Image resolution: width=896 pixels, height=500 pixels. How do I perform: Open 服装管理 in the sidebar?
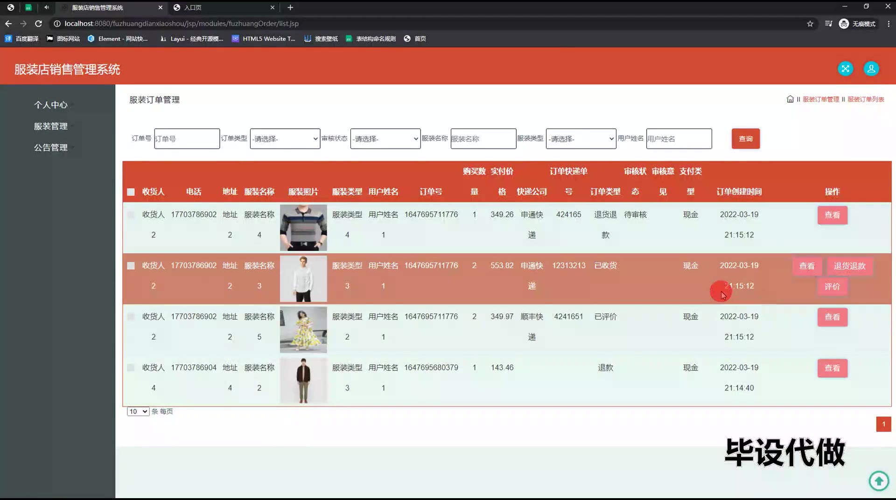pos(50,126)
